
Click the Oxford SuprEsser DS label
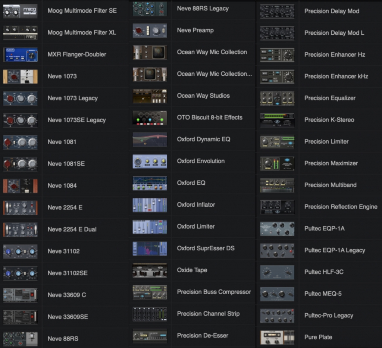(x=206, y=249)
